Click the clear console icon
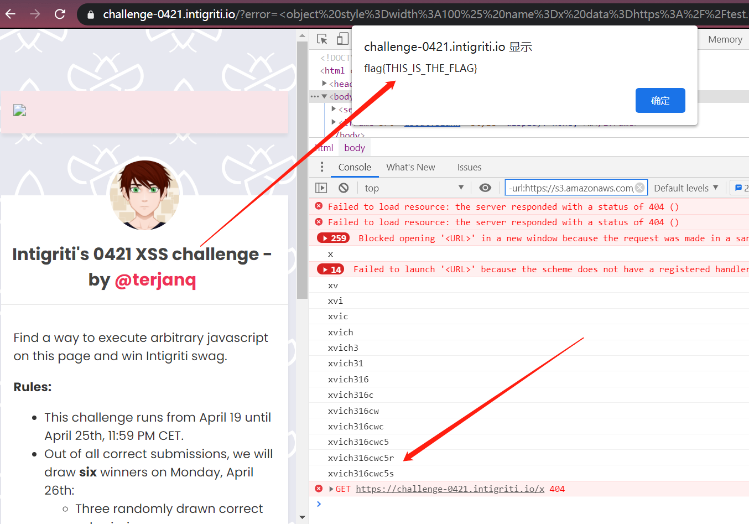The height and width of the screenshot is (524, 749). (x=344, y=188)
